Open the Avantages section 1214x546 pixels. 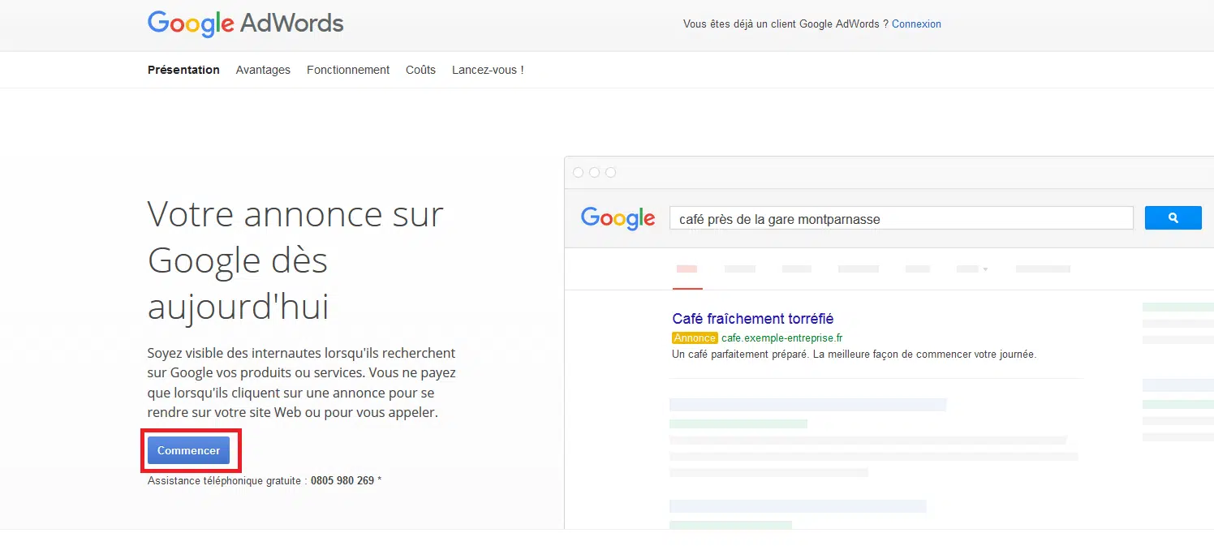coord(263,70)
